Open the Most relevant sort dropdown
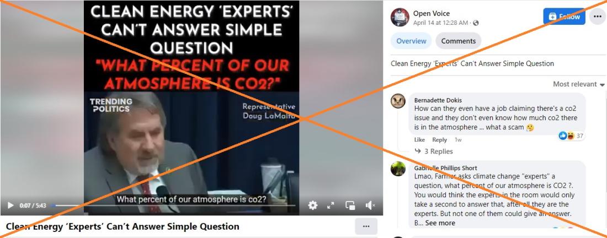607x238 pixels. click(578, 84)
